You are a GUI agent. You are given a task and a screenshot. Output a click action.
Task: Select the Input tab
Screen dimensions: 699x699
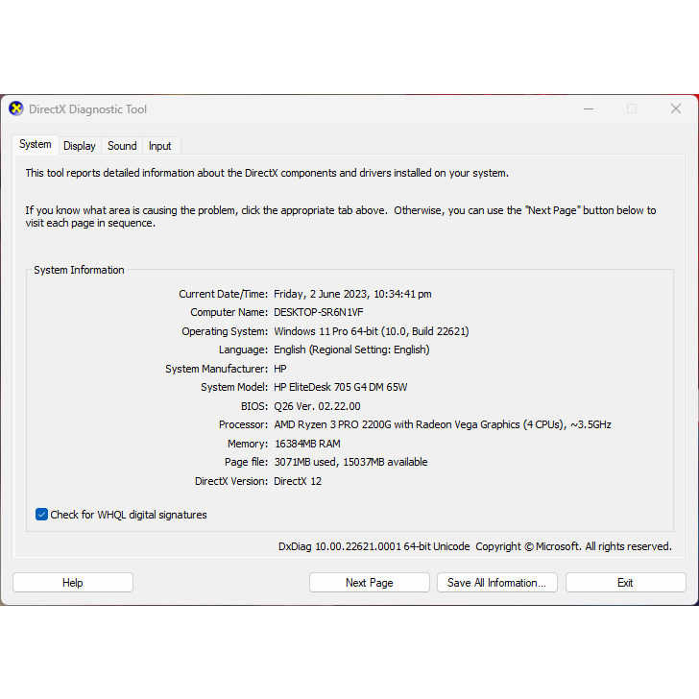coord(160,146)
